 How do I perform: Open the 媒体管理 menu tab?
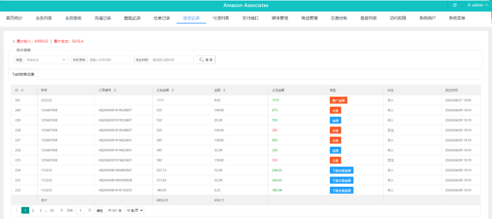tap(279, 18)
